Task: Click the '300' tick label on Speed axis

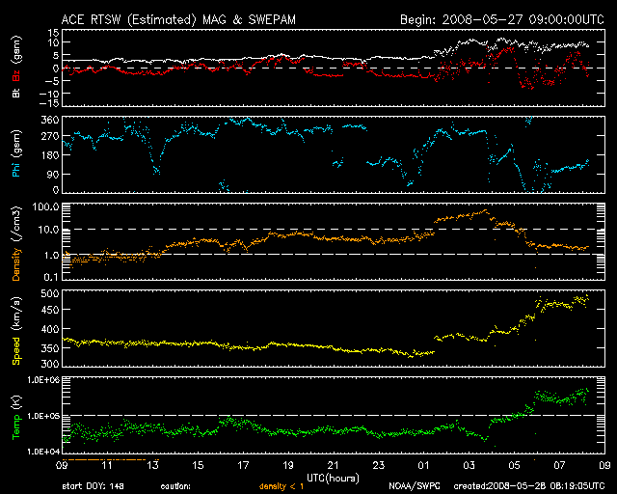Action: [x=50, y=364]
